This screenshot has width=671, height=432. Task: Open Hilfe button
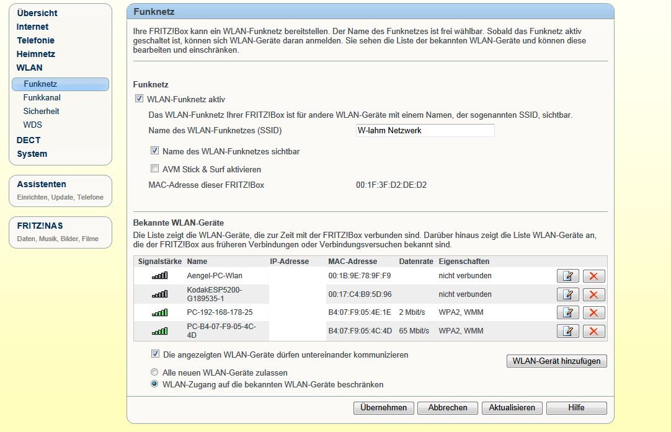click(576, 408)
